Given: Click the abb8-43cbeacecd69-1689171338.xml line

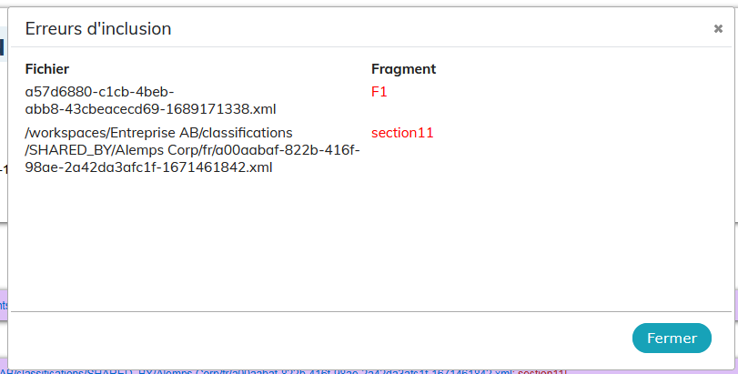Looking at the screenshot, I should 151,109.
